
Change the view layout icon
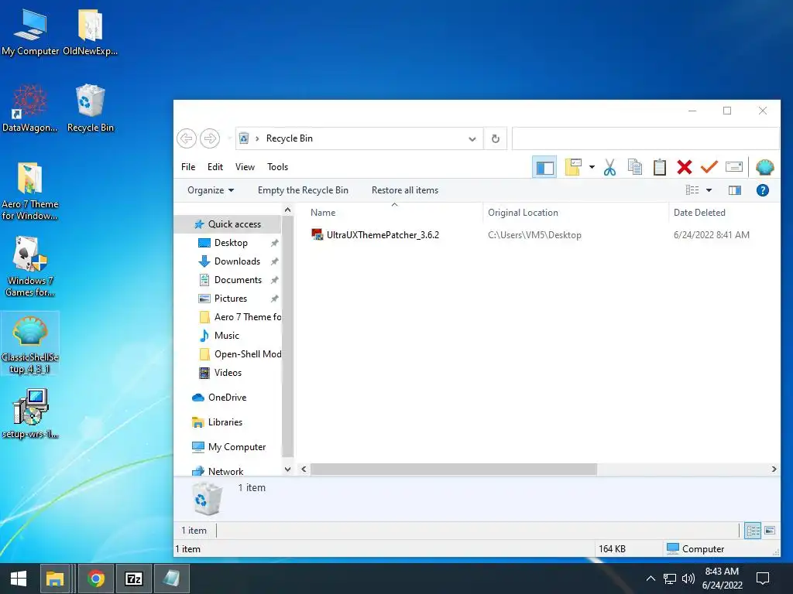pos(692,190)
